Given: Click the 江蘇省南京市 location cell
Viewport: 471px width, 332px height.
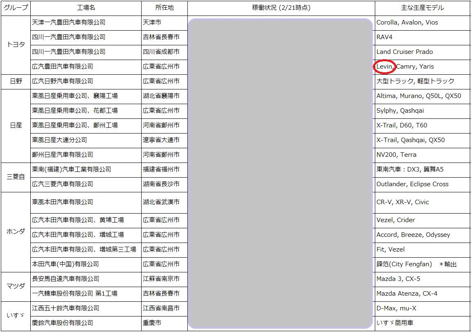Looking at the screenshot, I should tap(165, 279).
